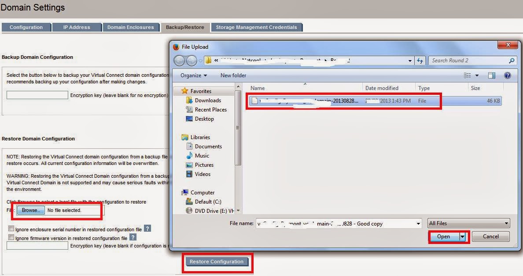Open the Organize dropdown menu
The height and width of the screenshot is (276, 523).
(x=194, y=75)
